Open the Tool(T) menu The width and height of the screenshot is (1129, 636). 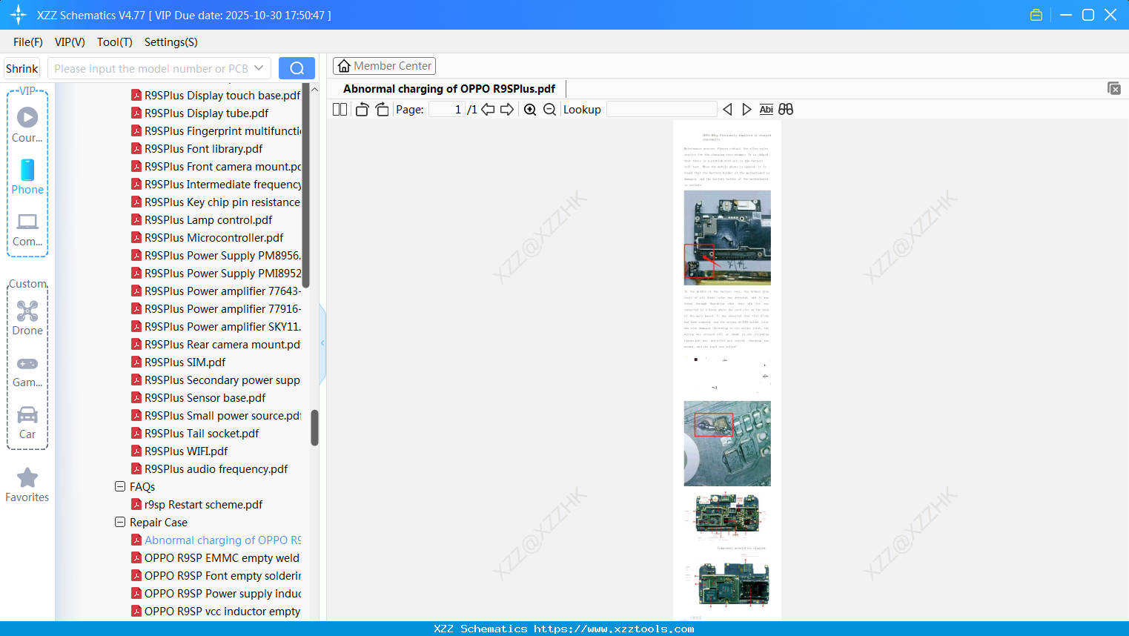coord(115,42)
